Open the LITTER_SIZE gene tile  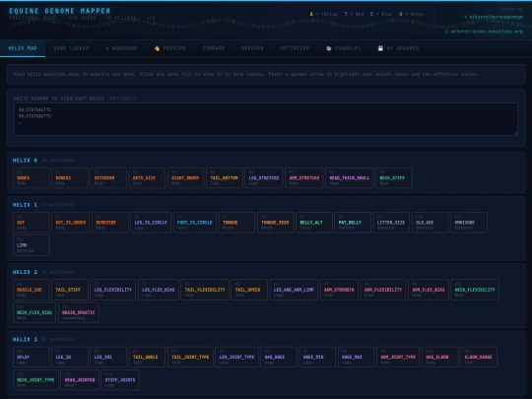point(391,223)
